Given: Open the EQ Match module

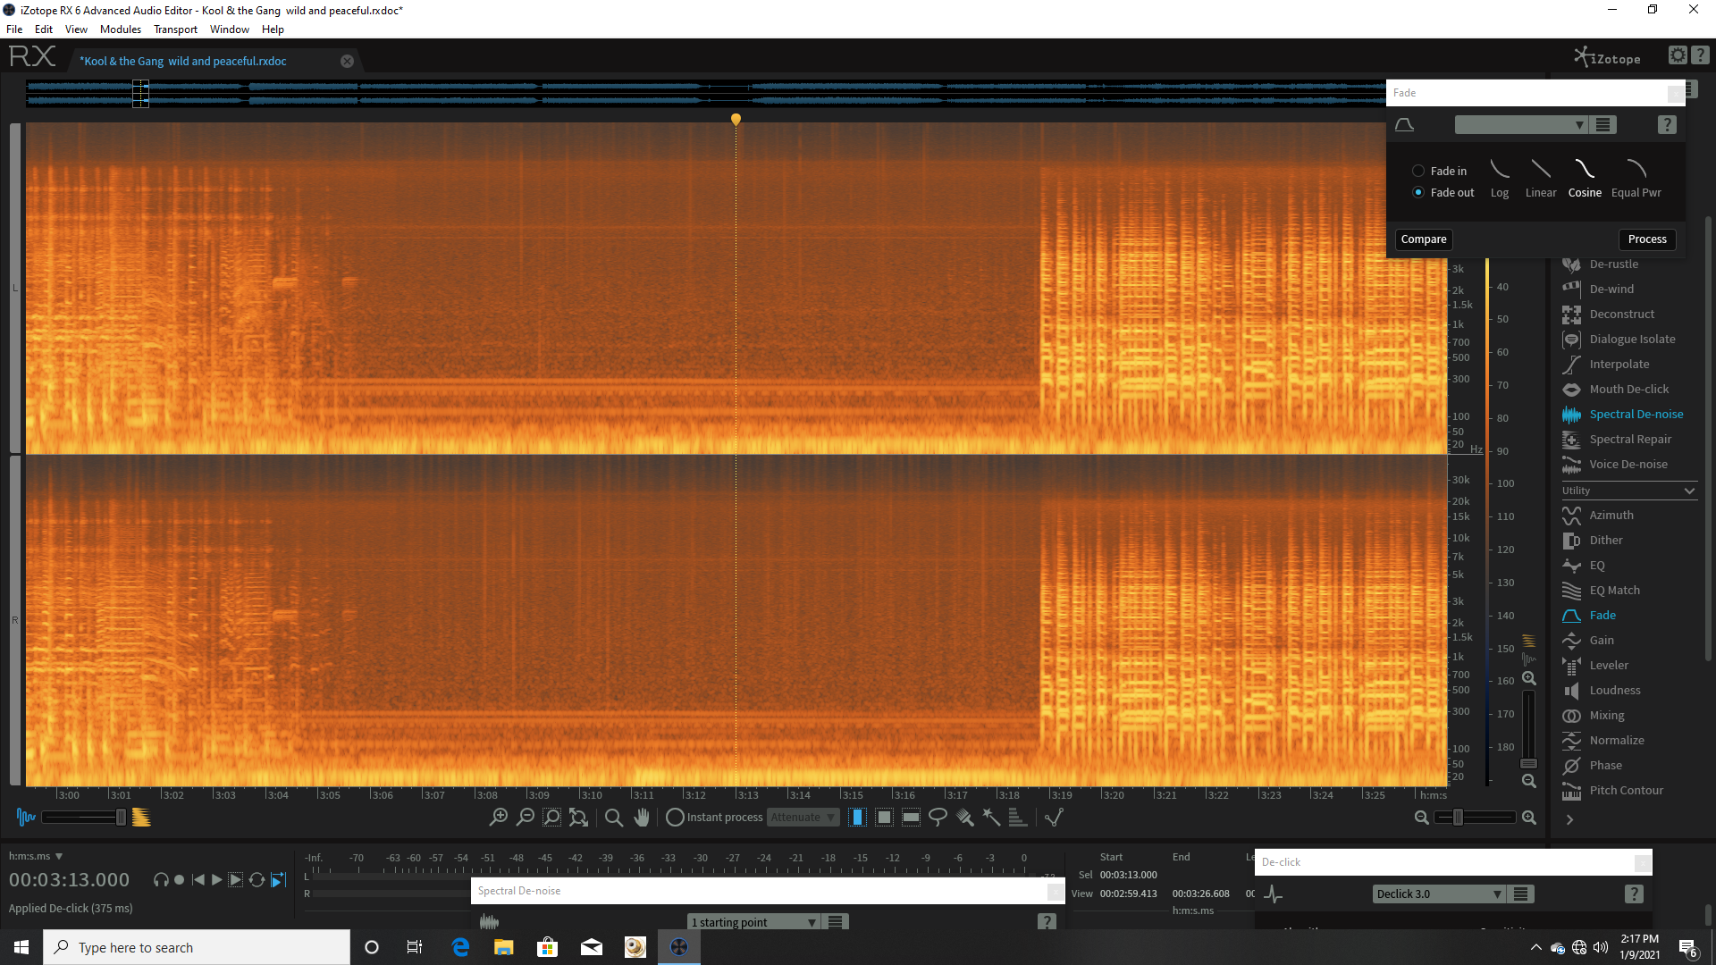Looking at the screenshot, I should 1614,590.
